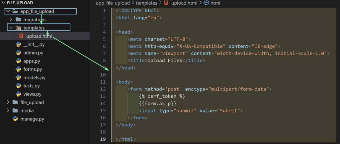Click the charset="UTF-8" meta text

pos(166,39)
